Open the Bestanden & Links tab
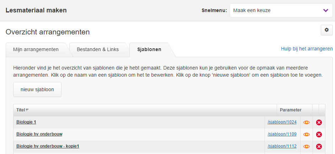Image resolution: width=335 pixels, height=154 pixels. [98, 49]
